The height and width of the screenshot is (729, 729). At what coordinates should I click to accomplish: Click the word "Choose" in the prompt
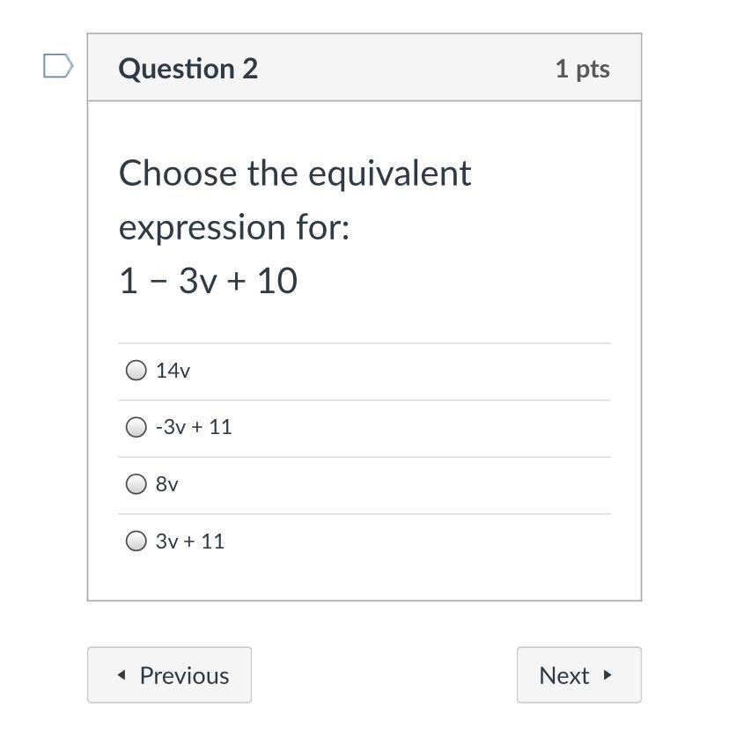point(178,173)
